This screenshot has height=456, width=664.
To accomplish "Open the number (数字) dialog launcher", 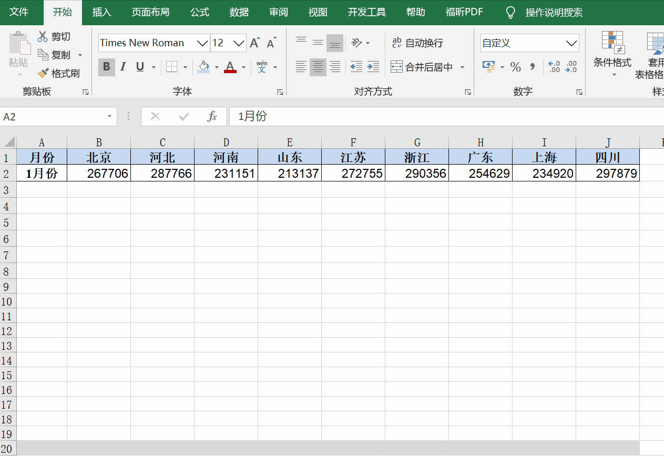I will pos(579,92).
